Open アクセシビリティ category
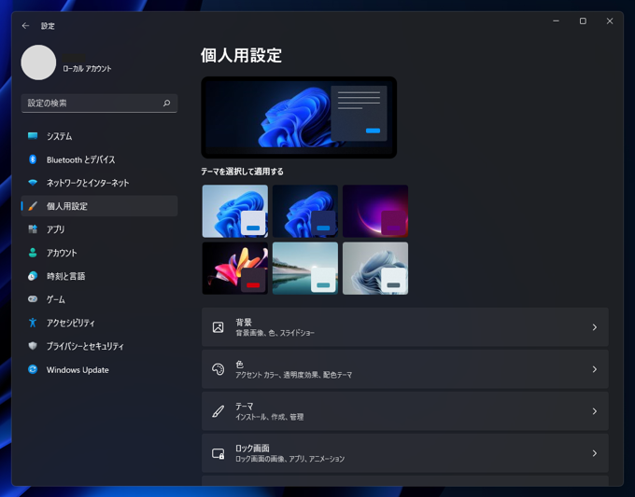635x497 pixels. (99, 324)
